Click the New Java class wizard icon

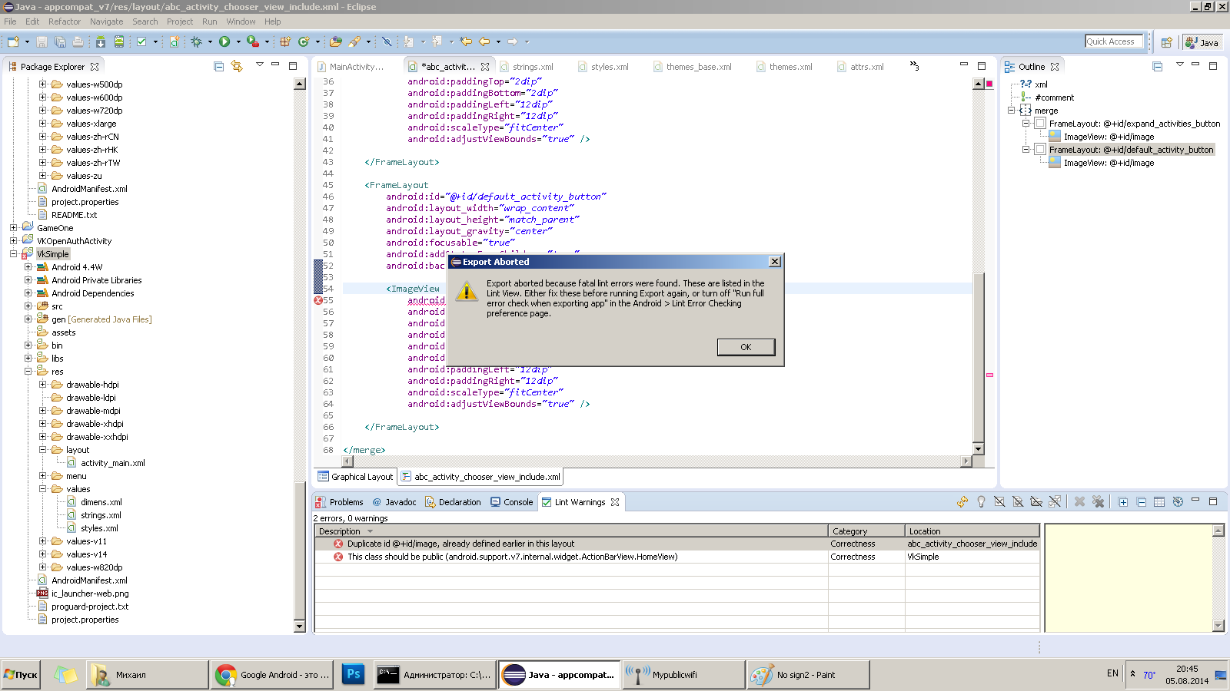[304, 41]
